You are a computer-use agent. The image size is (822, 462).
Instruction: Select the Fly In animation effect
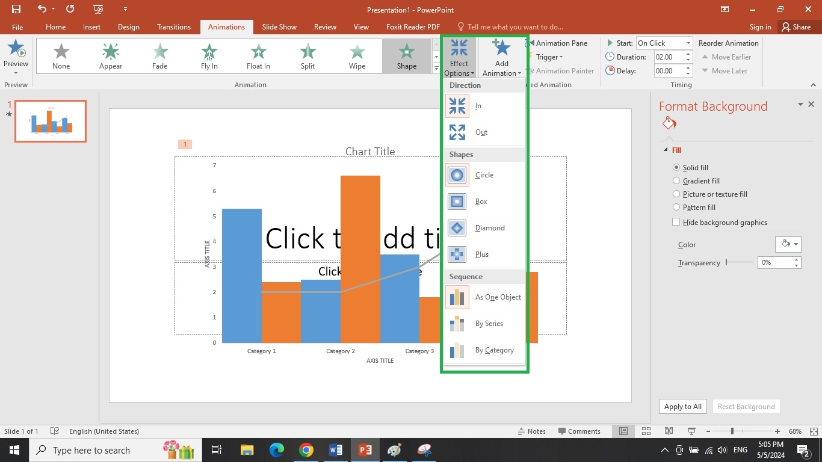point(209,56)
